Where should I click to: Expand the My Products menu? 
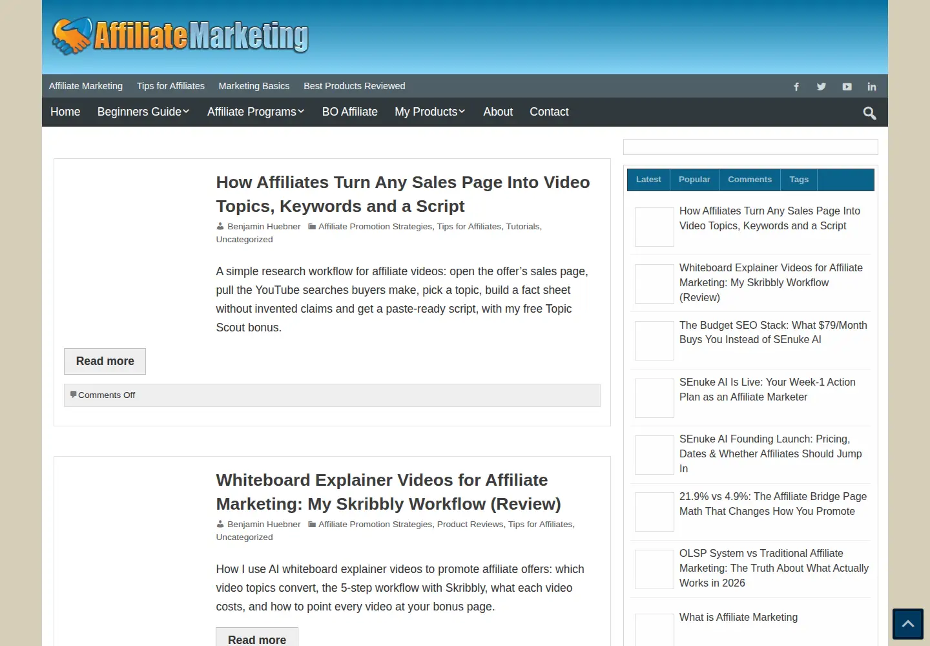click(430, 112)
